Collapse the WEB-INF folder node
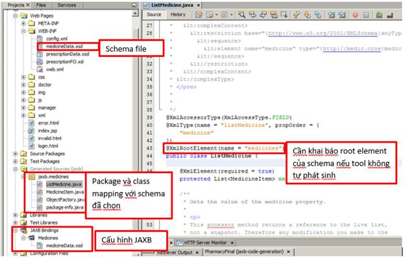The width and height of the screenshot is (405, 258). click(x=23, y=31)
